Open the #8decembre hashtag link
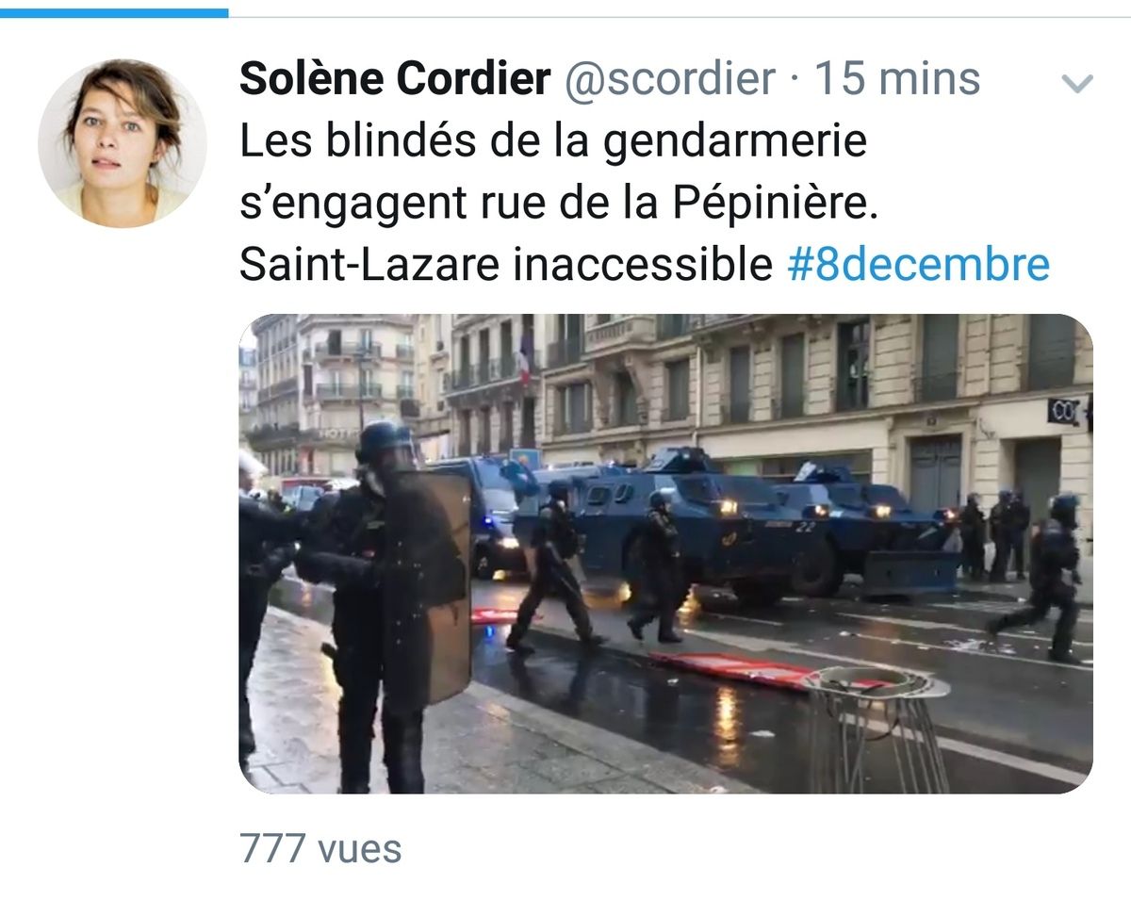1131x900 pixels. pos(918,266)
